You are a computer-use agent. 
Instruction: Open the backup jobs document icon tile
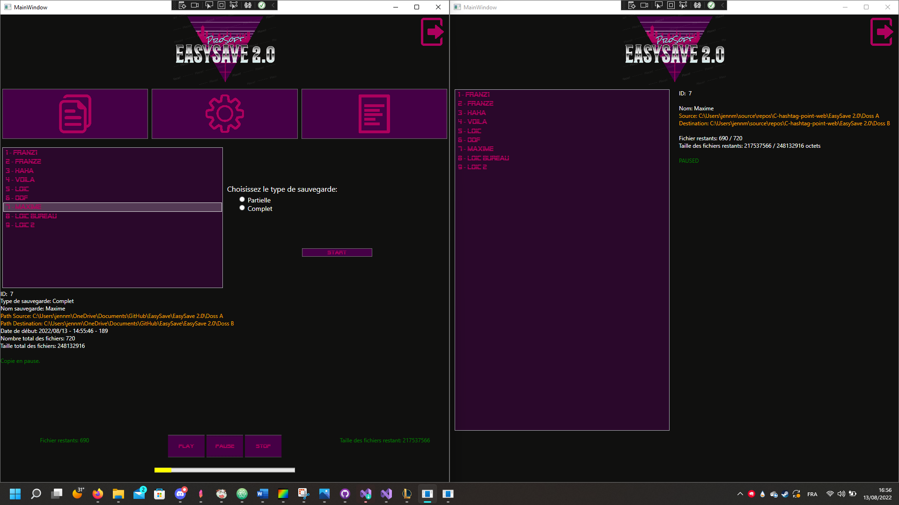pyautogui.click(x=75, y=114)
